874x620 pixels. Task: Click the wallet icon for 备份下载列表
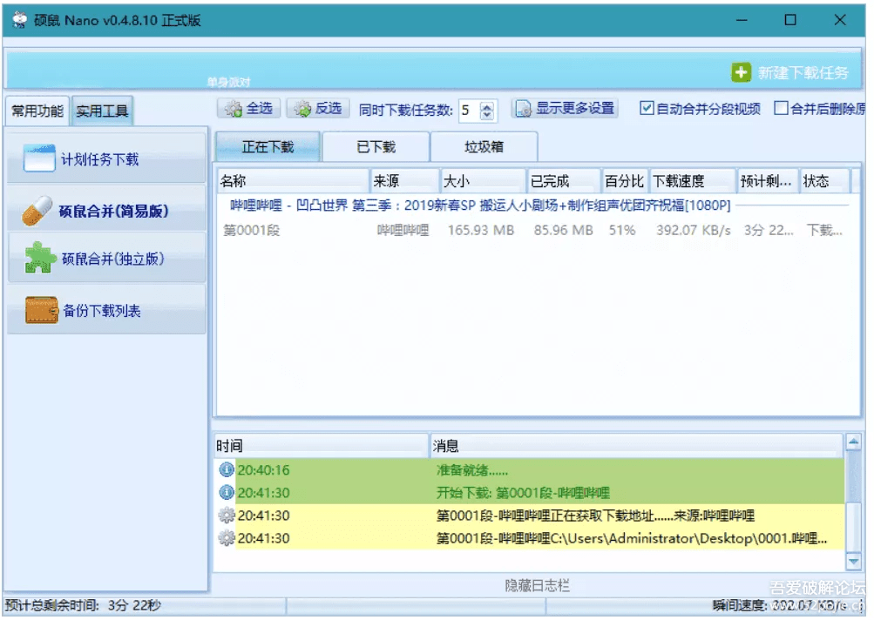tap(41, 310)
